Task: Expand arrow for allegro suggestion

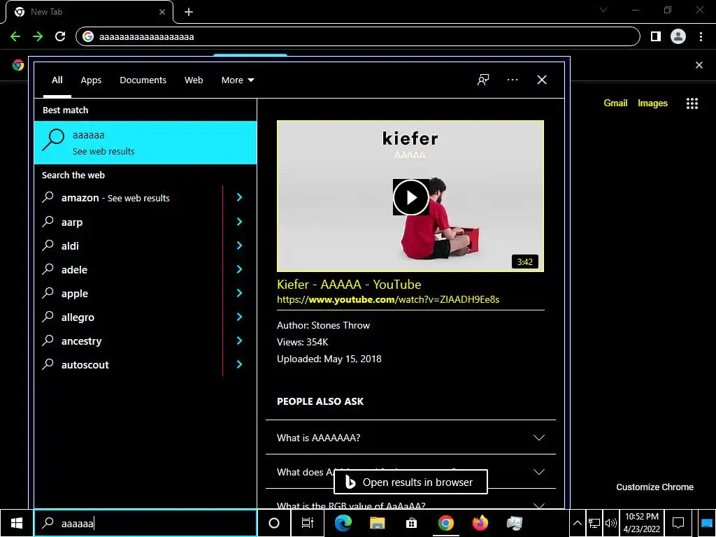Action: pyautogui.click(x=239, y=317)
